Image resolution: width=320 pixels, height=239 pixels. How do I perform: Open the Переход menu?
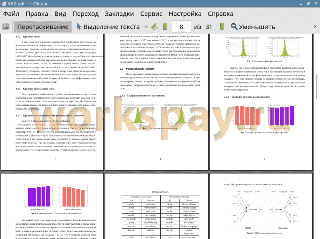(86, 14)
